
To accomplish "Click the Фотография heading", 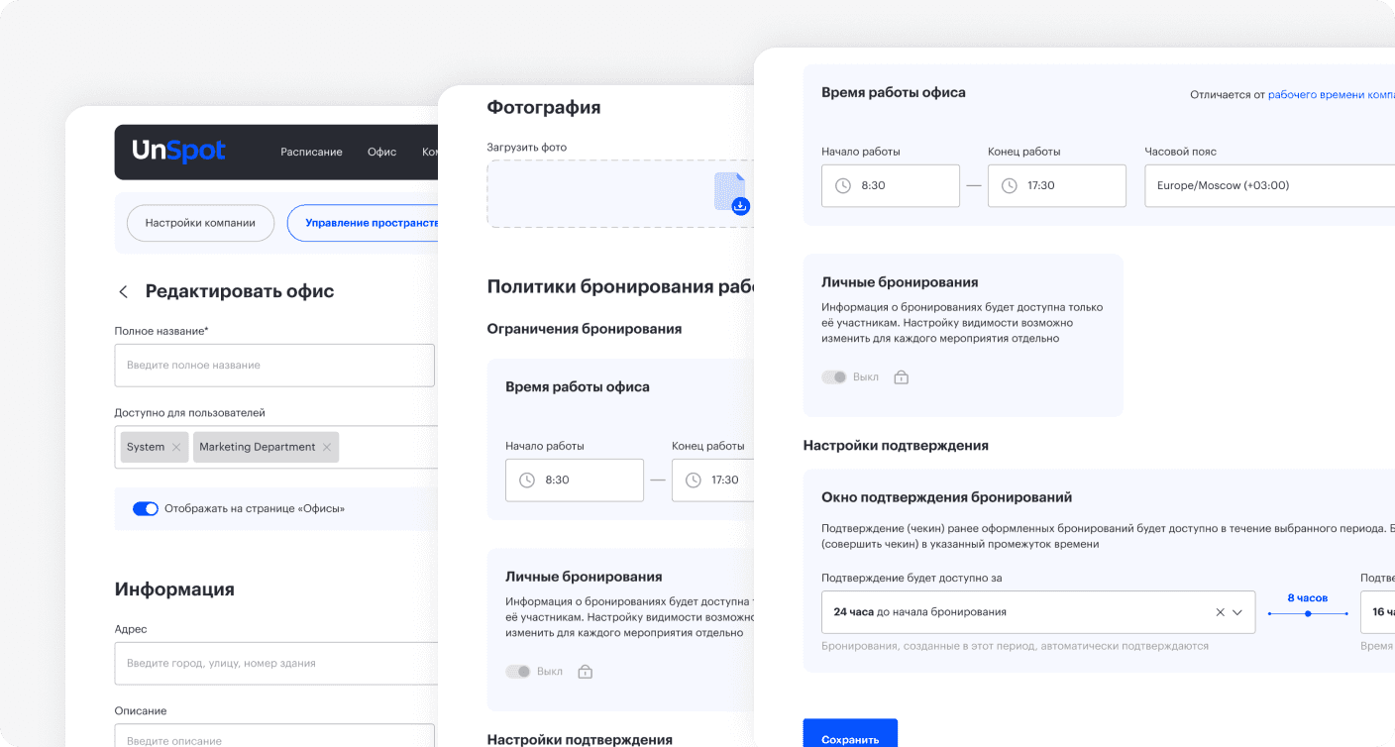I will pos(544,107).
